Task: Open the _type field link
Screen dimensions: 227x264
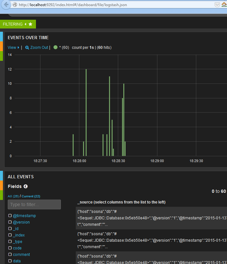Action: [18, 242]
